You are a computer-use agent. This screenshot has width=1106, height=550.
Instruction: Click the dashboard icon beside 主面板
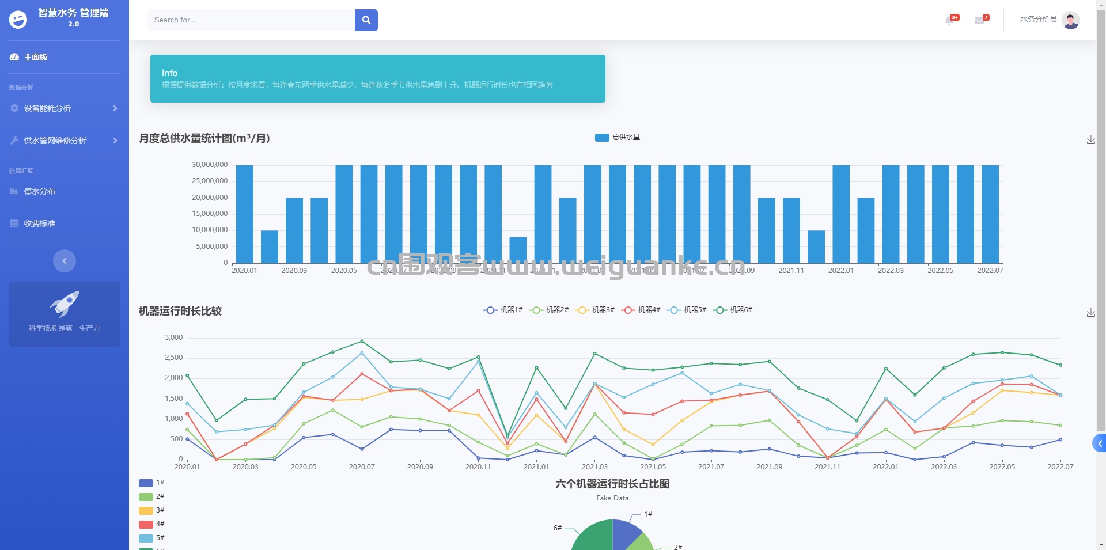[14, 57]
